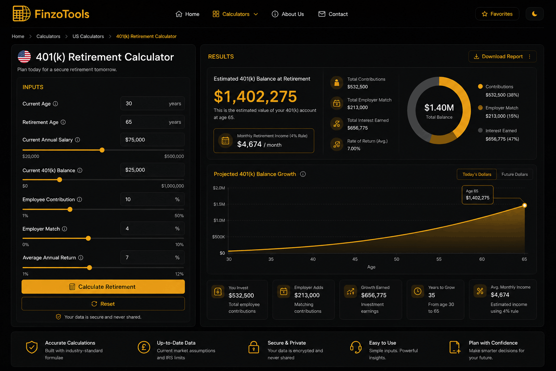Click the Accurate Calculations shield icon
This screenshot has width=556, height=371.
pyautogui.click(x=32, y=347)
